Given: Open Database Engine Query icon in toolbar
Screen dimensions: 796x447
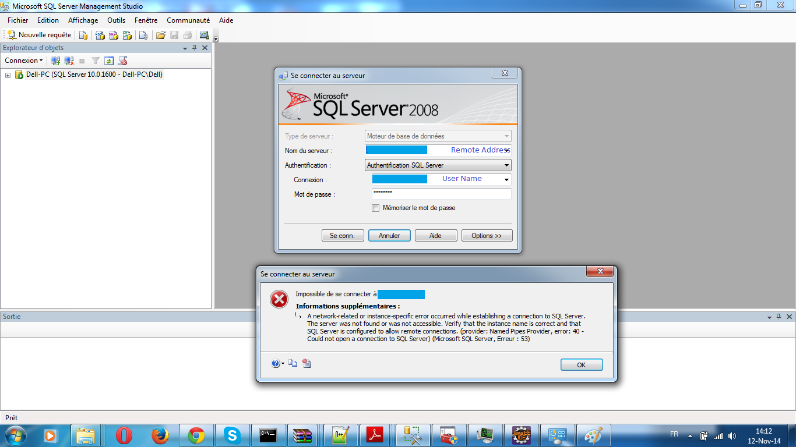Looking at the screenshot, I should point(83,35).
